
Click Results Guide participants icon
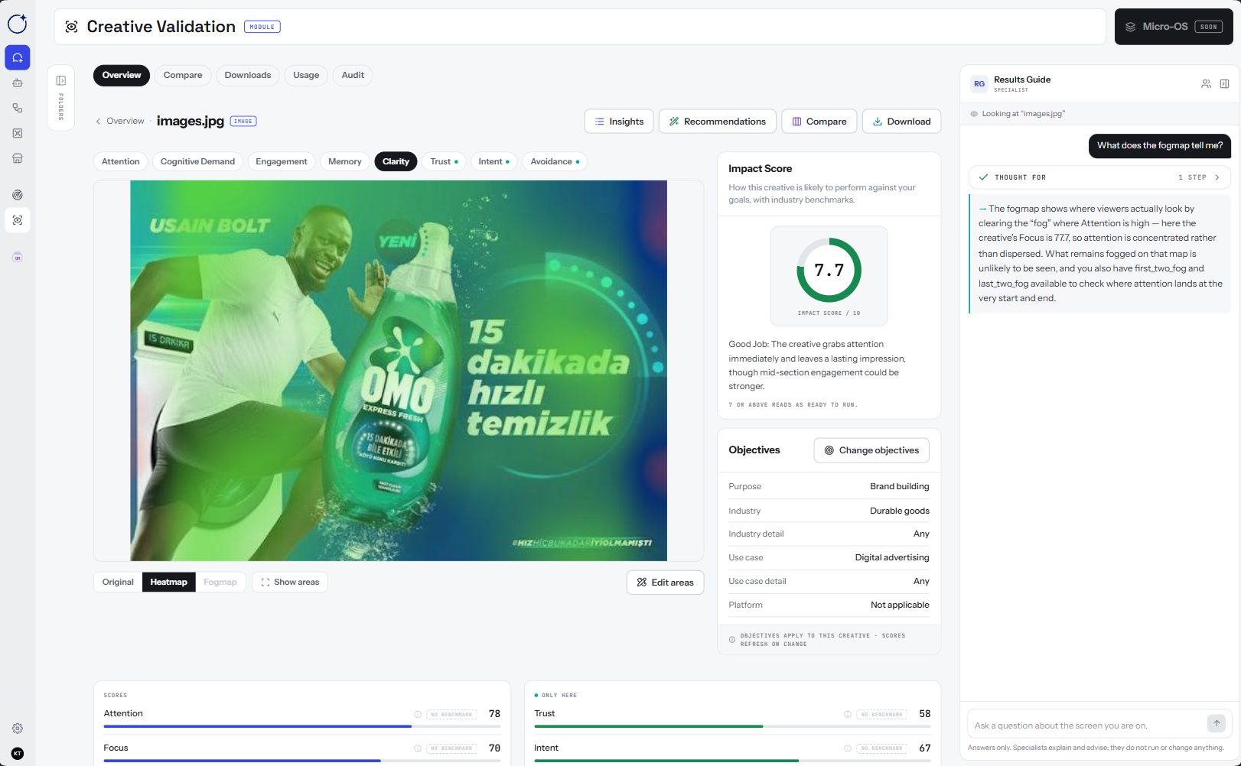pos(1206,84)
